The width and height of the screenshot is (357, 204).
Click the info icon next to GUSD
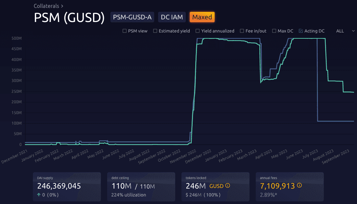(x=227, y=186)
